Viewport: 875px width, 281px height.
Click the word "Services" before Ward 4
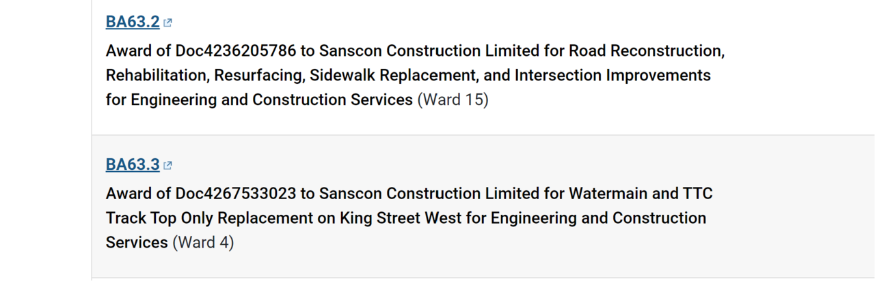pos(136,242)
